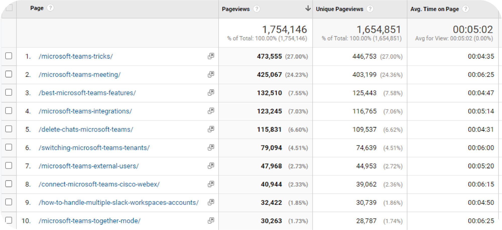Open /microsoft-teams-tricks/ using its new-window icon
502x230 pixels.
(211, 56)
